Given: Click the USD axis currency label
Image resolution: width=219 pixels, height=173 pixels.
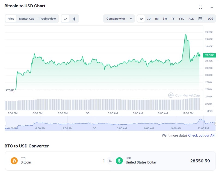Looking at the screenshot, I should pyautogui.click(x=209, y=111).
